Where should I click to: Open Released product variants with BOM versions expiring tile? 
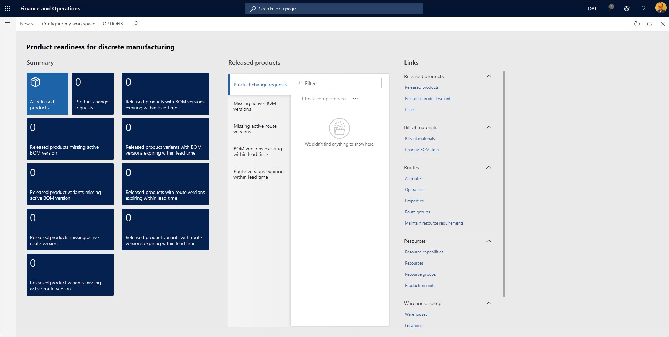tap(166, 139)
